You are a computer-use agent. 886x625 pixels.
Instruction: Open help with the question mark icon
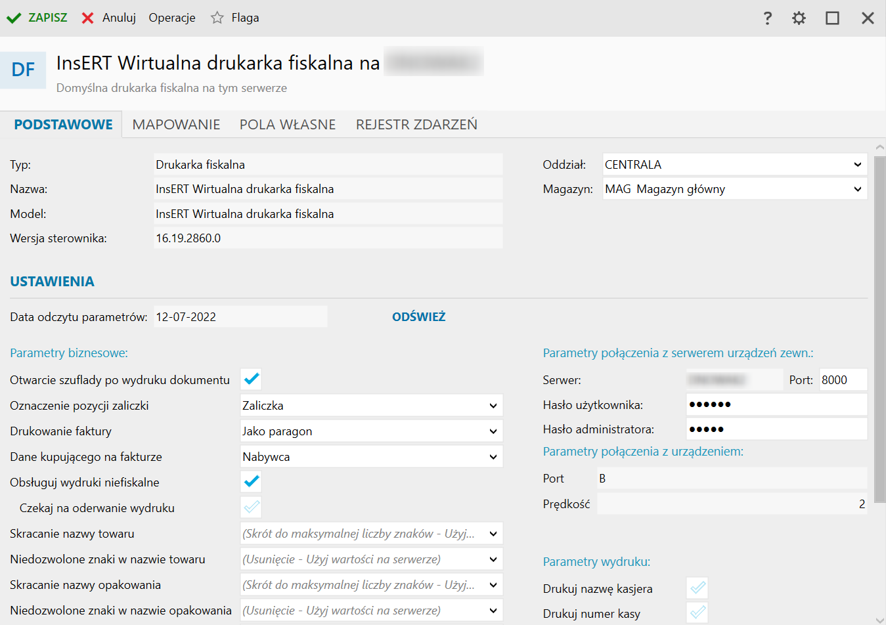[767, 18]
